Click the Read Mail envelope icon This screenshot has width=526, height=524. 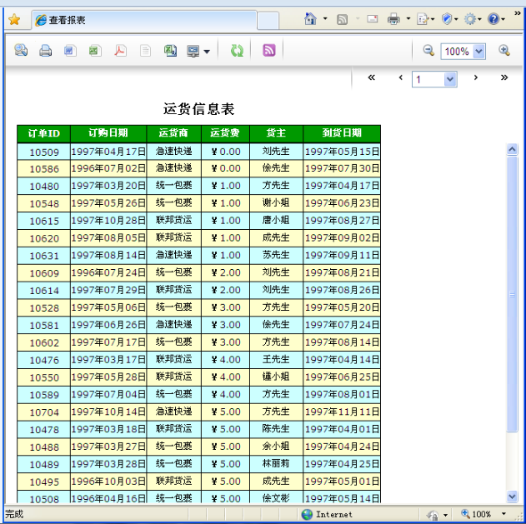(372, 19)
